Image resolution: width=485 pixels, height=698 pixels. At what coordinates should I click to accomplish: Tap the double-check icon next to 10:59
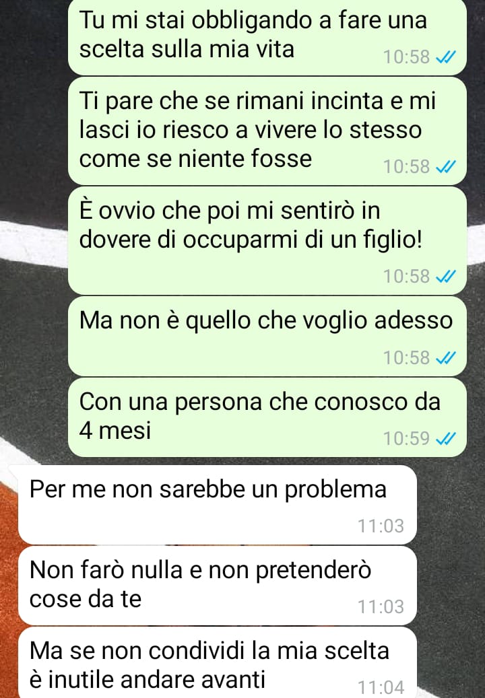(x=445, y=439)
